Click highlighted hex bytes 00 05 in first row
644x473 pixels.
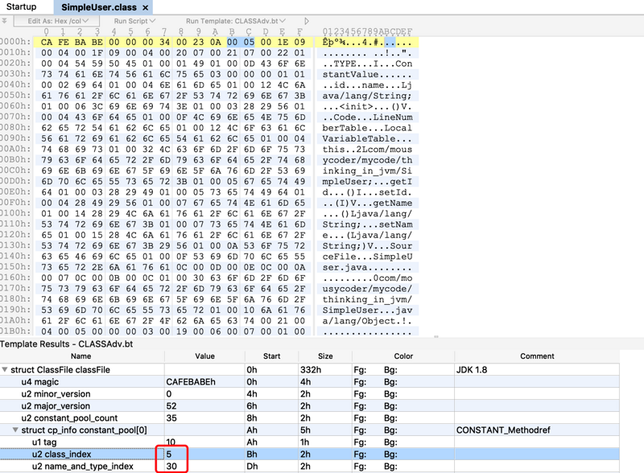point(241,43)
